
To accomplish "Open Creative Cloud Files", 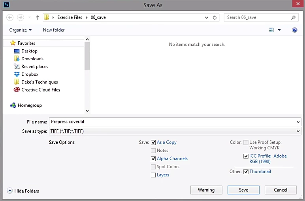I will [x=41, y=90].
